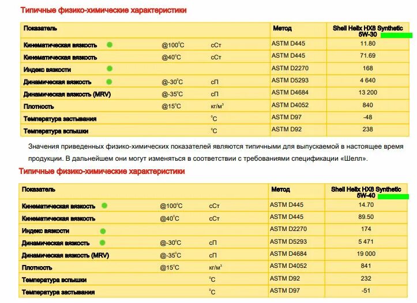Select the value "89.50"
The width and height of the screenshot is (417, 303).
366,217
